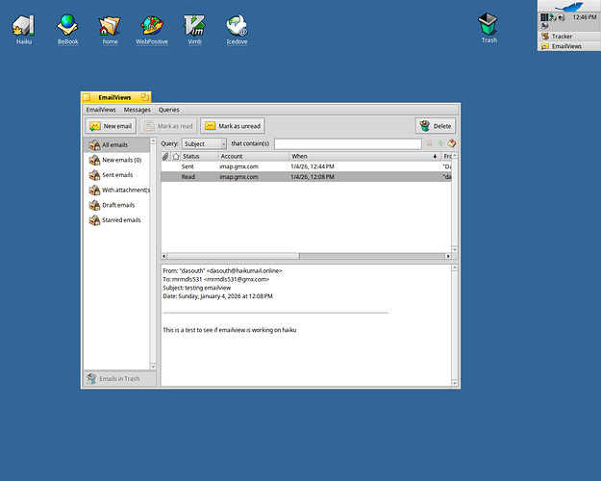Viewport: 601px width, 481px height.
Task: Sort by the Status column header
Action: pyautogui.click(x=199, y=156)
